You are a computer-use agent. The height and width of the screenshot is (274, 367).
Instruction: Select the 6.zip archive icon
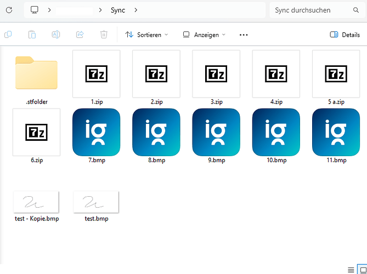click(37, 132)
